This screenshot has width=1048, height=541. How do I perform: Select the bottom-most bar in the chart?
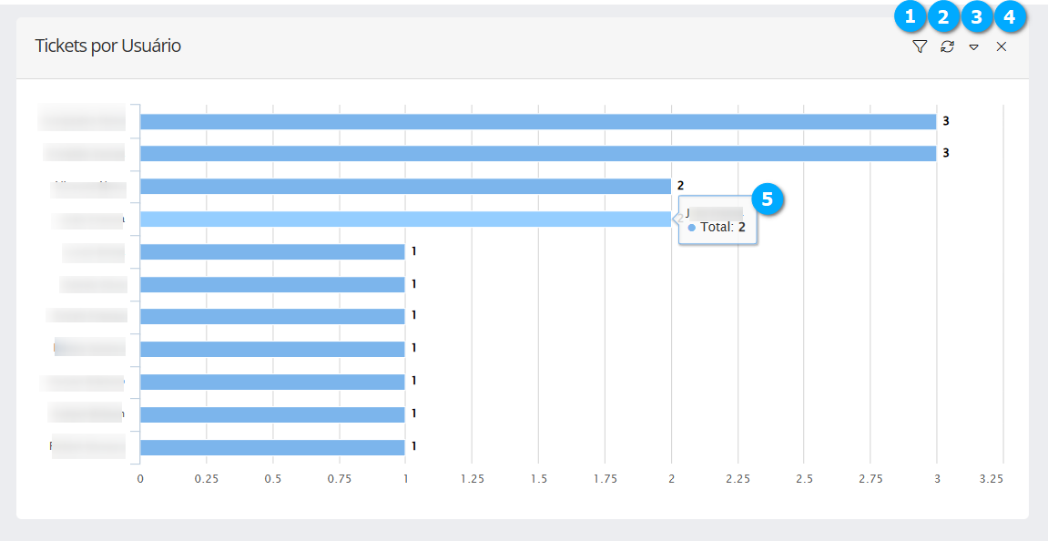pos(272,447)
